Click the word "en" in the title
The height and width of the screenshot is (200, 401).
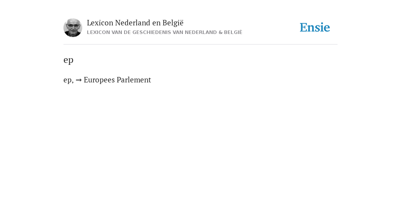(x=156, y=23)
